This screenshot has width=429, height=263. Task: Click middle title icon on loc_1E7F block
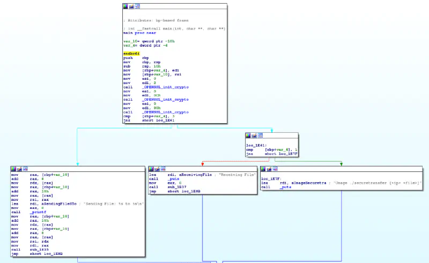[x=269, y=169]
